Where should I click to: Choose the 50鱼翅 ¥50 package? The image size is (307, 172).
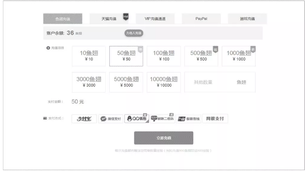(126, 56)
